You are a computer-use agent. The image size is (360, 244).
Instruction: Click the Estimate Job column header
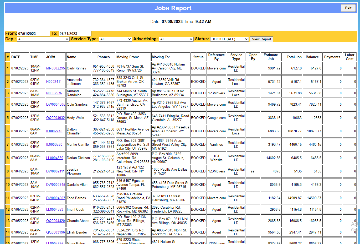click(x=271, y=57)
